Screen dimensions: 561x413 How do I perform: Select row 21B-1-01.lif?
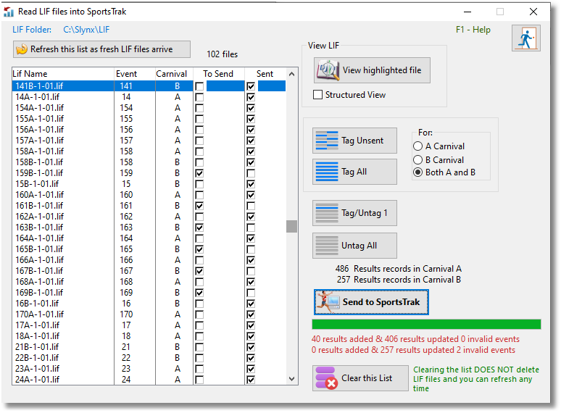pyautogui.click(x=149, y=347)
